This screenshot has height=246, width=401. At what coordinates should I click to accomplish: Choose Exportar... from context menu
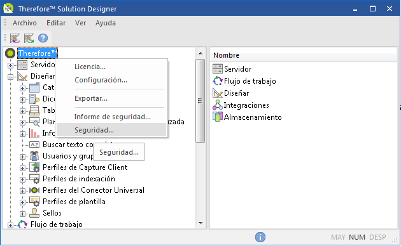tap(111, 98)
